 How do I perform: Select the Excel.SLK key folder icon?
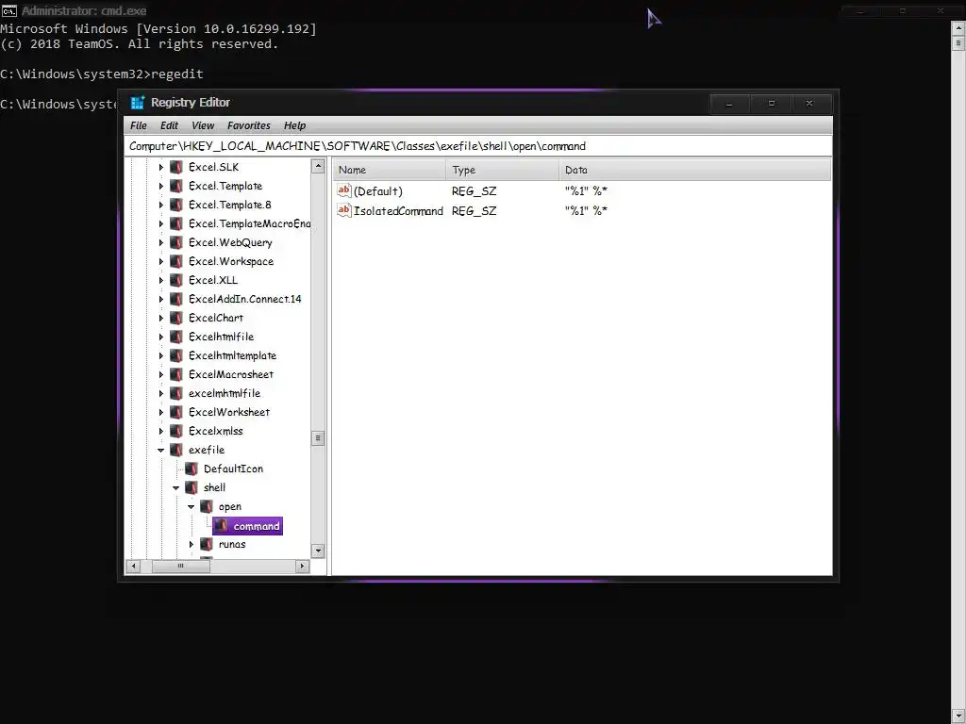tap(176, 167)
